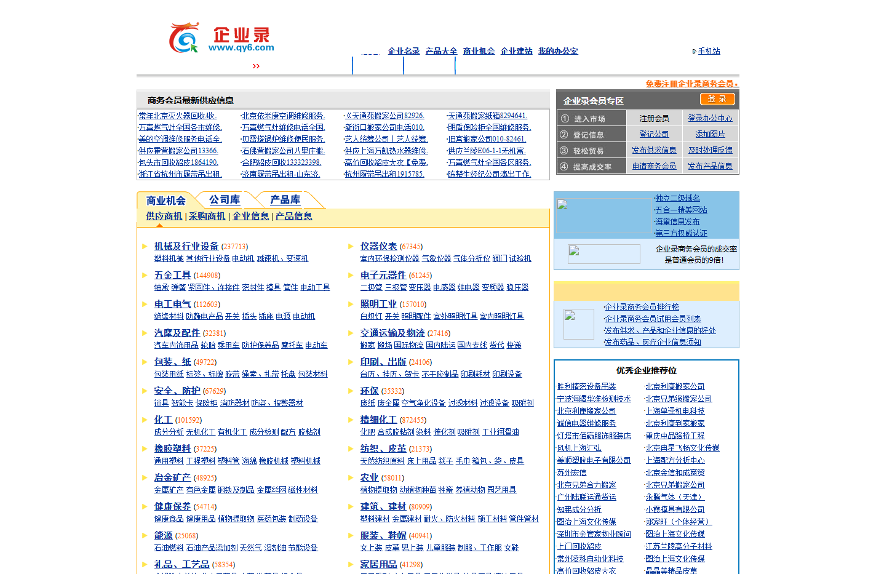Click the 陈楚生经纪公司演出工作 listing
Image resolution: width=876 pixels, height=574 pixels.
(x=490, y=174)
